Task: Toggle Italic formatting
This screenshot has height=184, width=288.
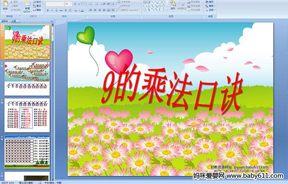Action: click(x=52, y=11)
